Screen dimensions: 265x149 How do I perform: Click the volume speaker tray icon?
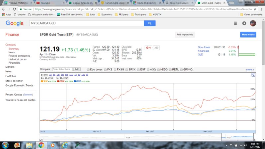pos(245,145)
